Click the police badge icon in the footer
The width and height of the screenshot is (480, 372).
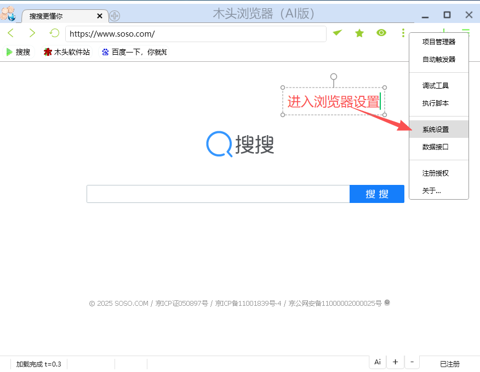[x=387, y=303]
